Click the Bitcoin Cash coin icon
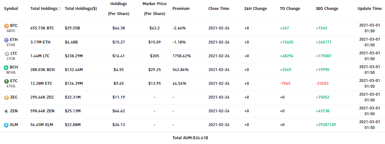Image resolution: width=385 pixels, height=144 pixels. [x=6, y=68]
